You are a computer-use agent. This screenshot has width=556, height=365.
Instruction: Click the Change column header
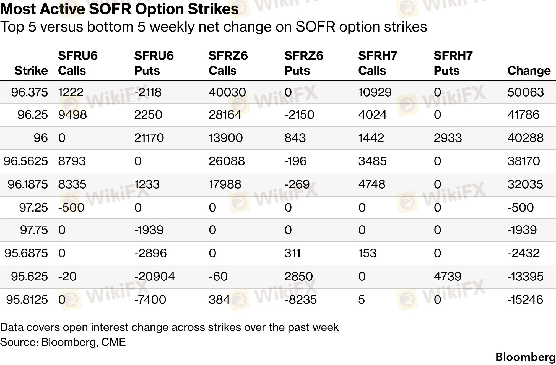(x=529, y=71)
